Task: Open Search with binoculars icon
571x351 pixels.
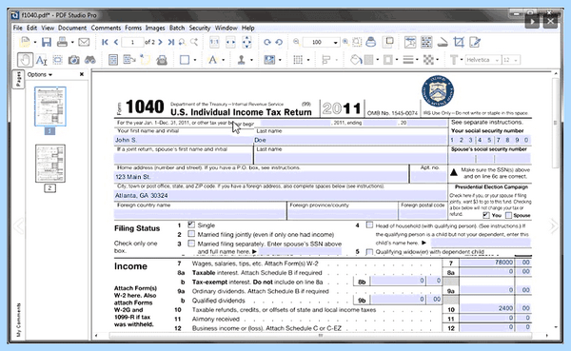Action: (90, 60)
